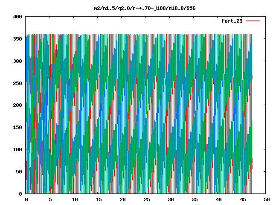The image size is (273, 205).
Task: Click y-axis label 400
Action: 17,17
